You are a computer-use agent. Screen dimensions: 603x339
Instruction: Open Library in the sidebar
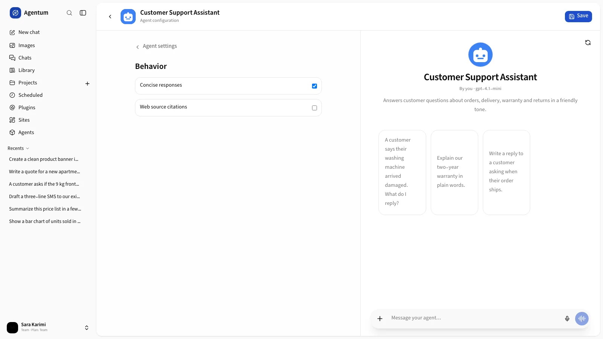[48, 70]
